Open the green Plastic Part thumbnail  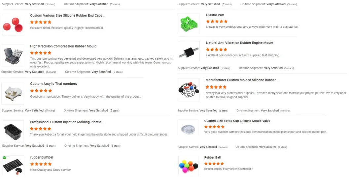click(189, 24)
